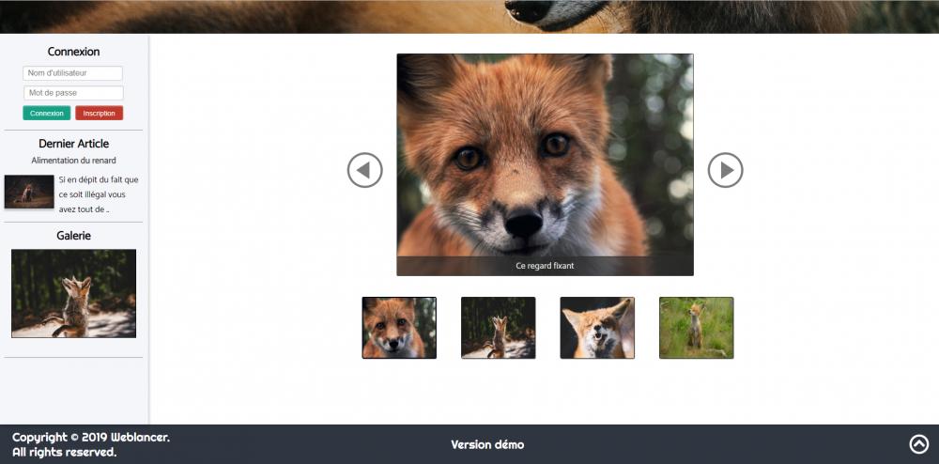
Task: Open the sidebar Galerie fox image
Action: click(73, 293)
